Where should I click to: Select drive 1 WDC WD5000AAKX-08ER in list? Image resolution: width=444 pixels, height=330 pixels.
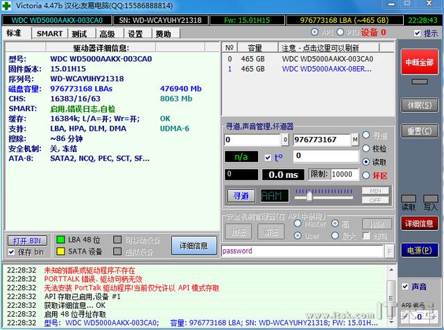pos(307,69)
